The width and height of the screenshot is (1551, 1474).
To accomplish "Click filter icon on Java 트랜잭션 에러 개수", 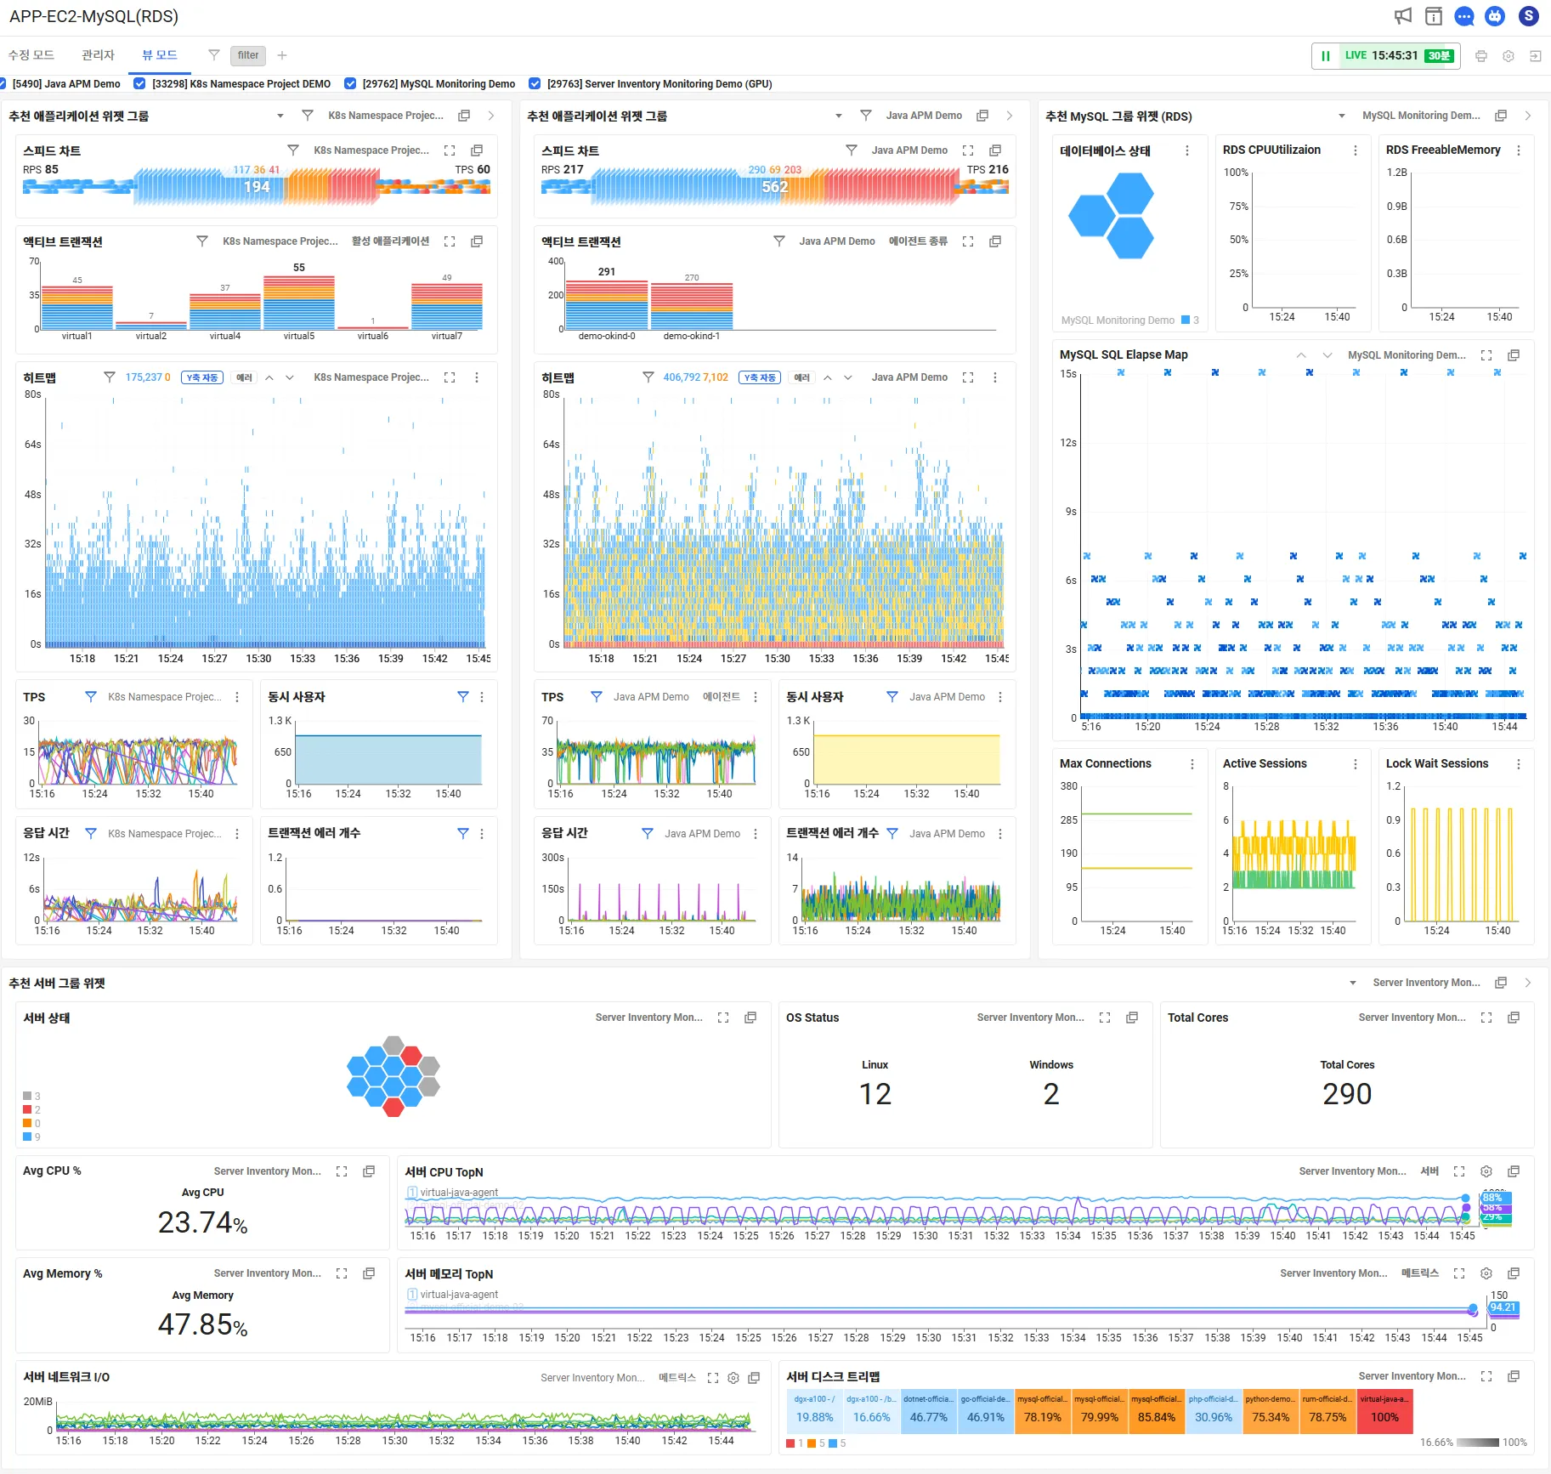I will pyautogui.click(x=892, y=834).
